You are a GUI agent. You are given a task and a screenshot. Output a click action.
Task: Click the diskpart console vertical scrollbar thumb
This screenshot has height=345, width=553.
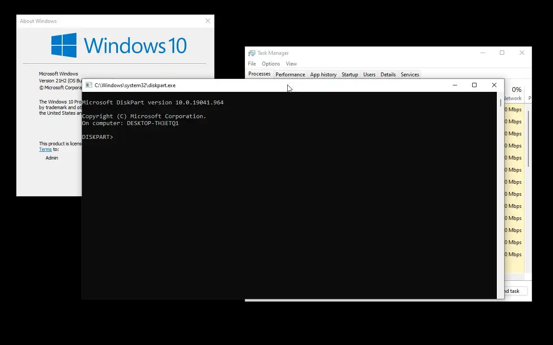[x=501, y=103]
